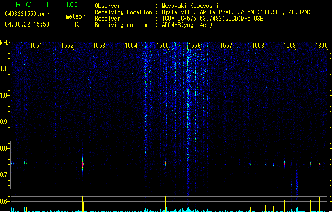Click the 0.6 kHz frequency axis label

click(4, 201)
